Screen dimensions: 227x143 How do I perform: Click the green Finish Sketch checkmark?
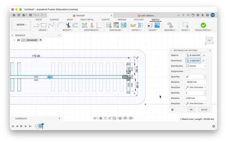(x=203, y=25)
